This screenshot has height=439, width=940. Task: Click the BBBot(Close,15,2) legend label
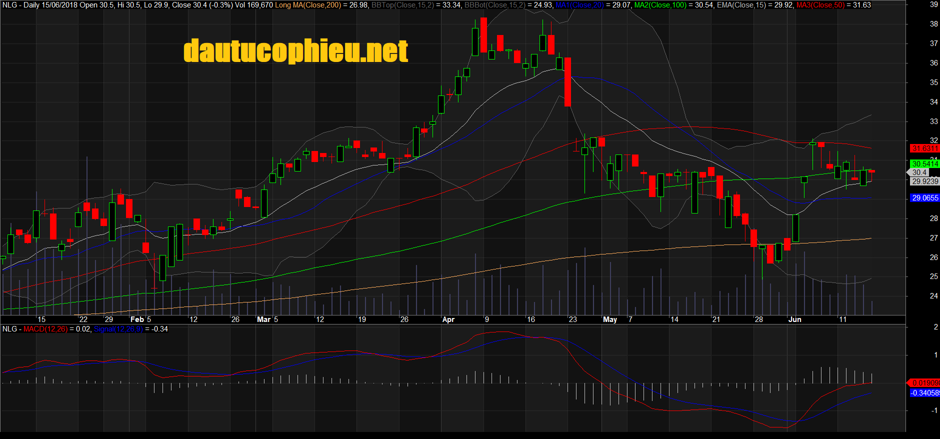(495, 5)
